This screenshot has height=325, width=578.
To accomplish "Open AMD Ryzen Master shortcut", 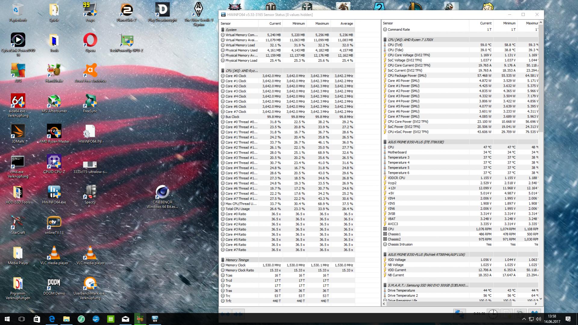I will pyautogui.click(x=54, y=134).
